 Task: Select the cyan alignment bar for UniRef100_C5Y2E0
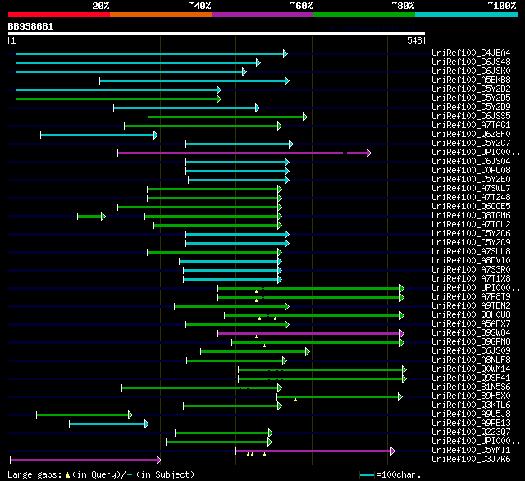click(x=239, y=181)
